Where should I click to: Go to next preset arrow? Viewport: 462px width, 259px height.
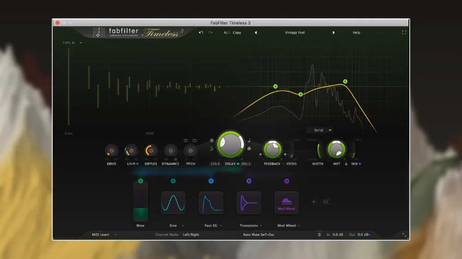[334, 33]
